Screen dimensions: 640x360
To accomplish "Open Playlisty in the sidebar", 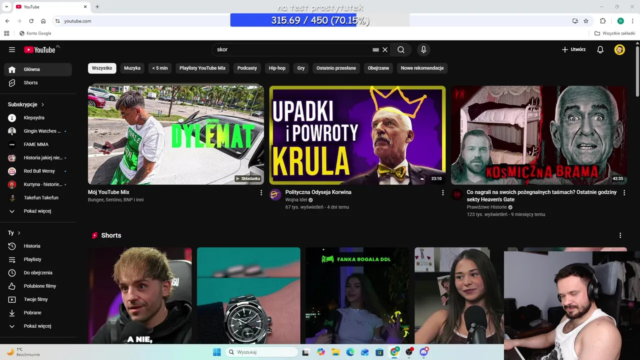I will tap(38, 259).
